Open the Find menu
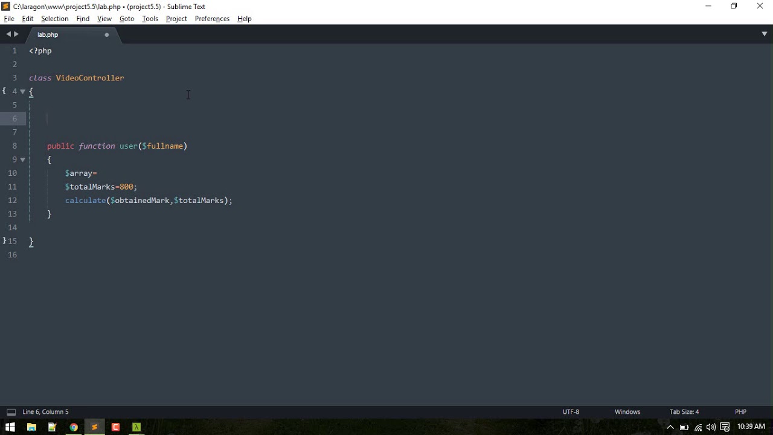Screen dimensions: 773x435 tap(83, 19)
